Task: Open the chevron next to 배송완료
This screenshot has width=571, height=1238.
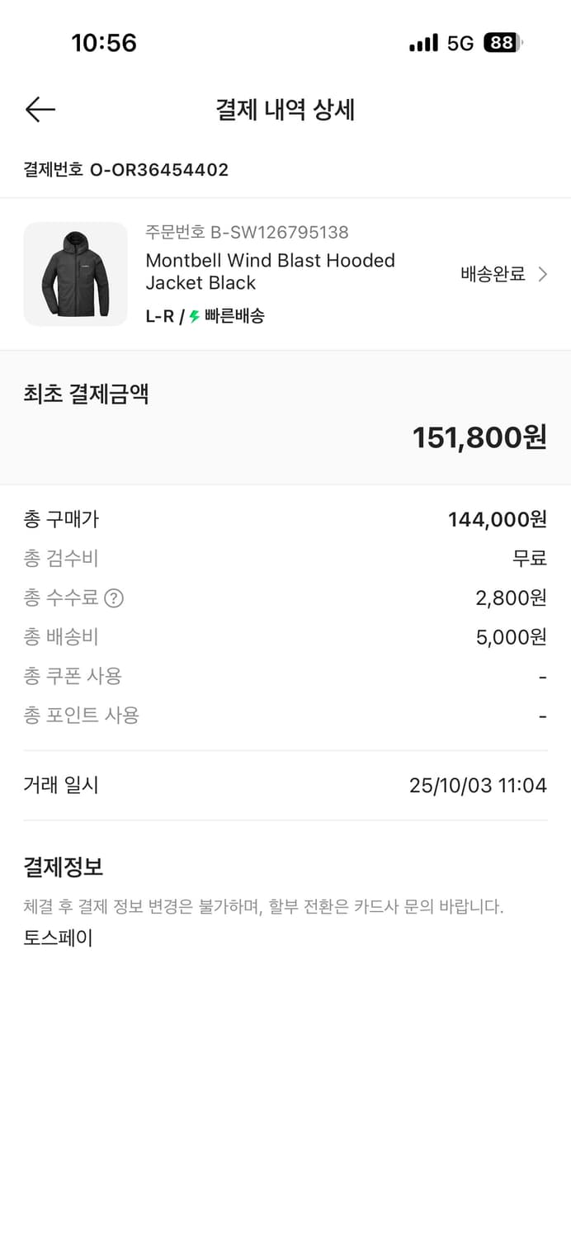Action: (x=542, y=275)
